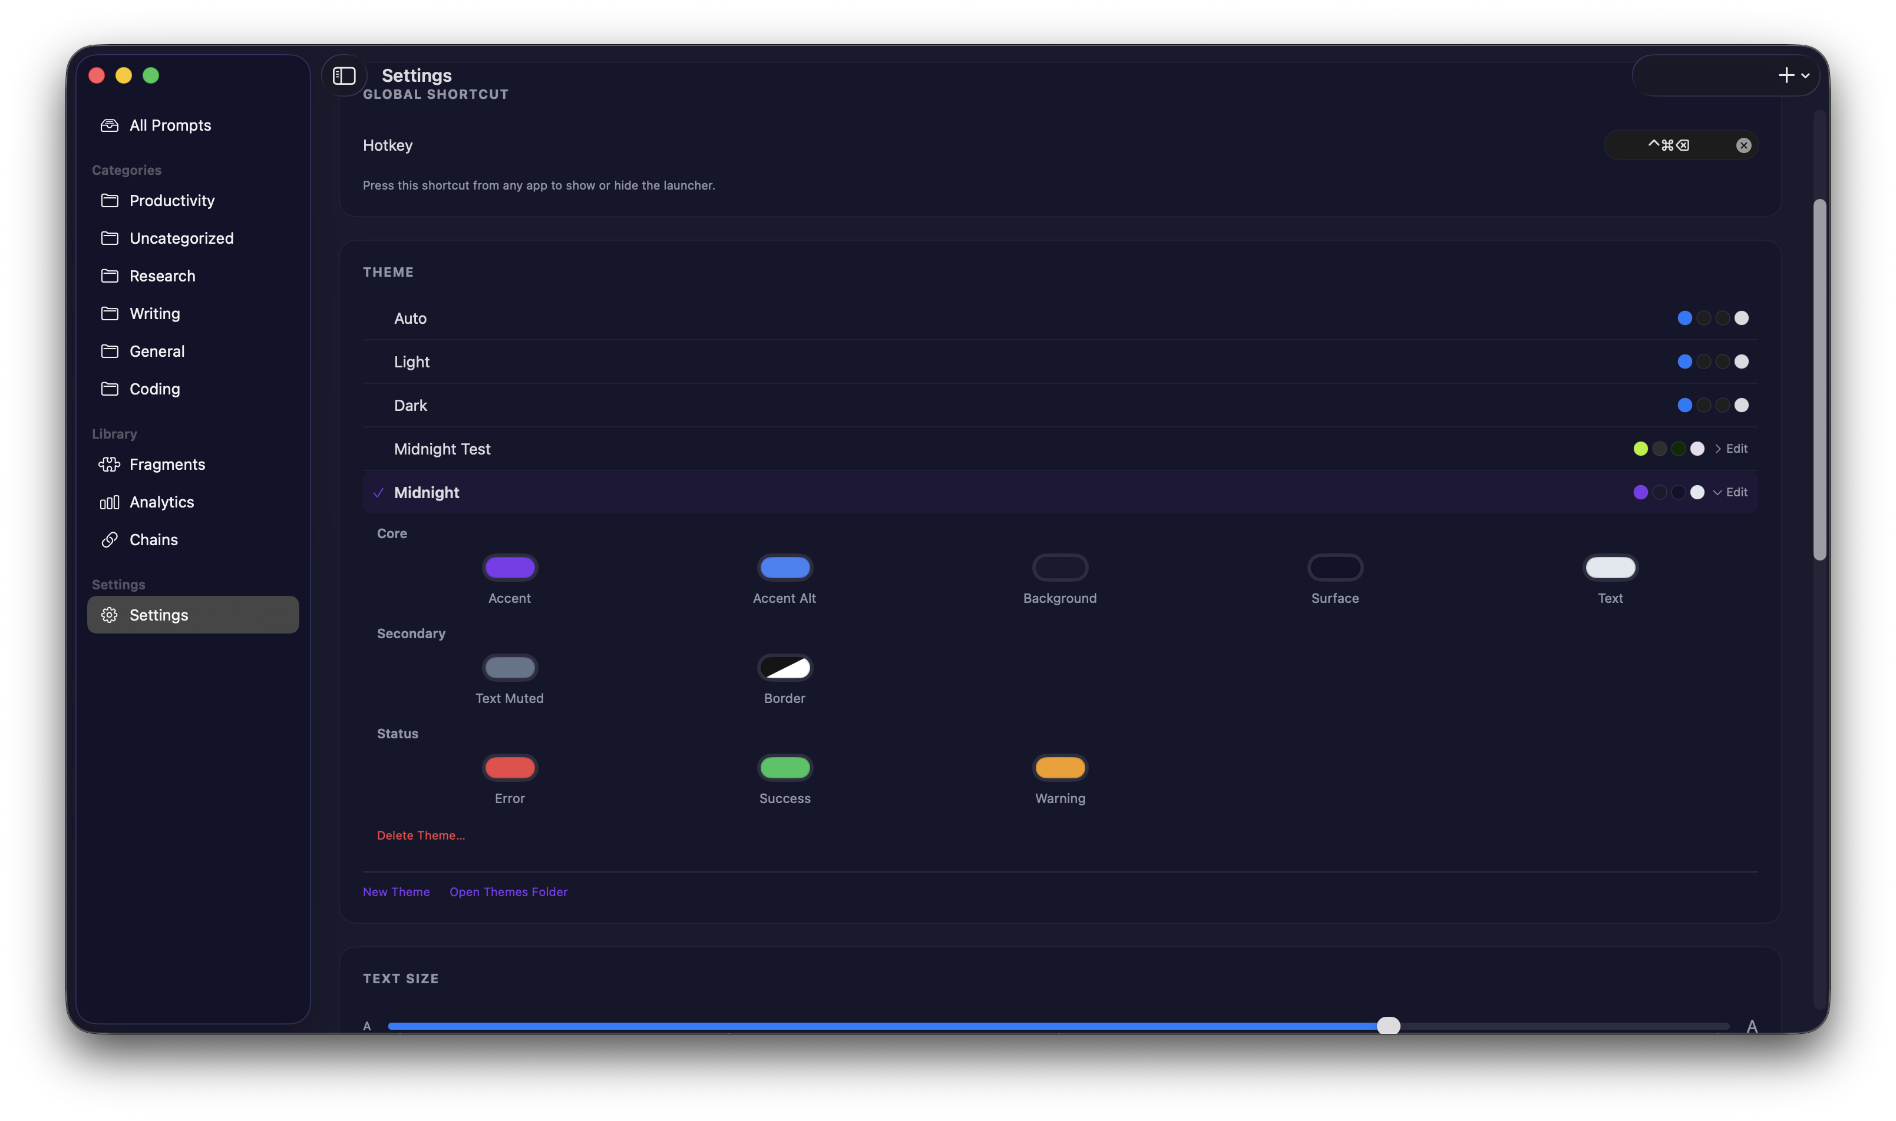This screenshot has width=1896, height=1121.
Task: Switch theme to Auto
Action: (x=409, y=318)
